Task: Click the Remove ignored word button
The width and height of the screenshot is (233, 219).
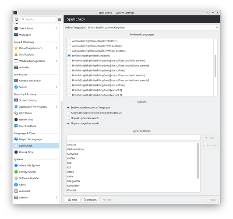Action: [209, 145]
